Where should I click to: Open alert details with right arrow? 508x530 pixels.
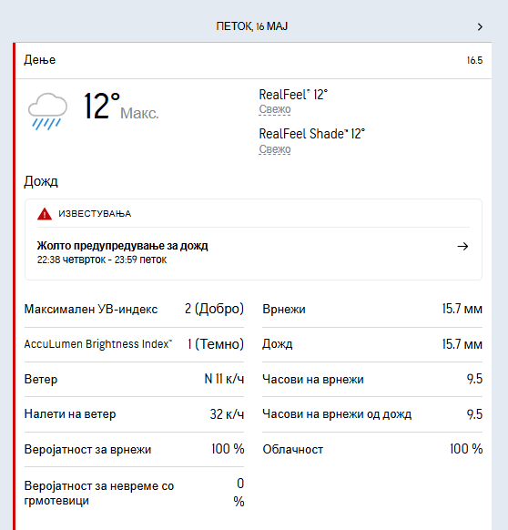[462, 247]
